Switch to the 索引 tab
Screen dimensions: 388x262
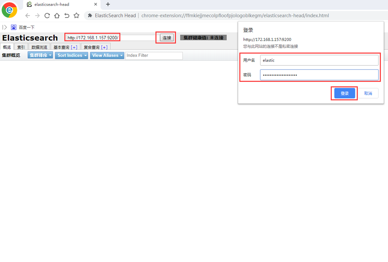click(21, 47)
